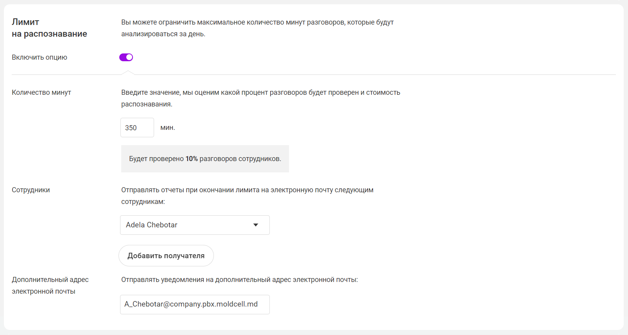Screen dimensions: 628x335
Task: Click the "Дополнительный адрес электронной почты" label
Action: coord(50,285)
